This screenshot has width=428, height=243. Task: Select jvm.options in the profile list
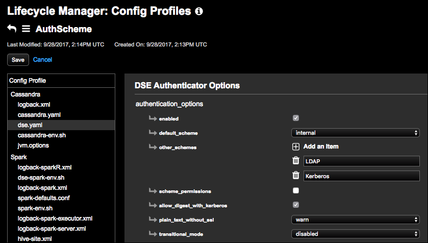point(33,145)
